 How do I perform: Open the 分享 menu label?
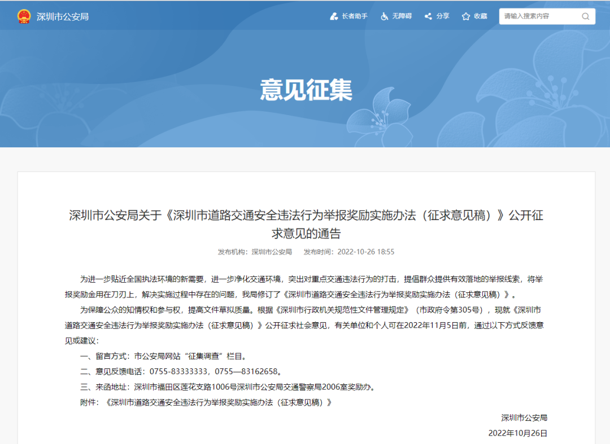click(443, 16)
